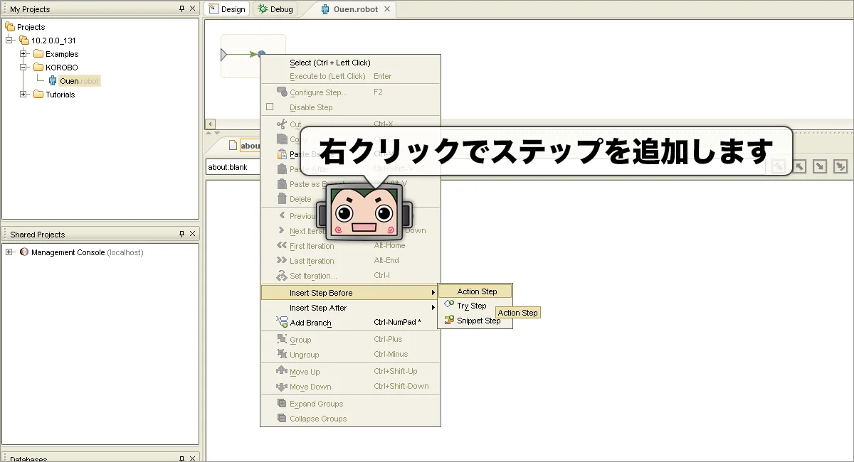Choose Select (Ctrl + Left Click)
The image size is (854, 462).
click(330, 63)
